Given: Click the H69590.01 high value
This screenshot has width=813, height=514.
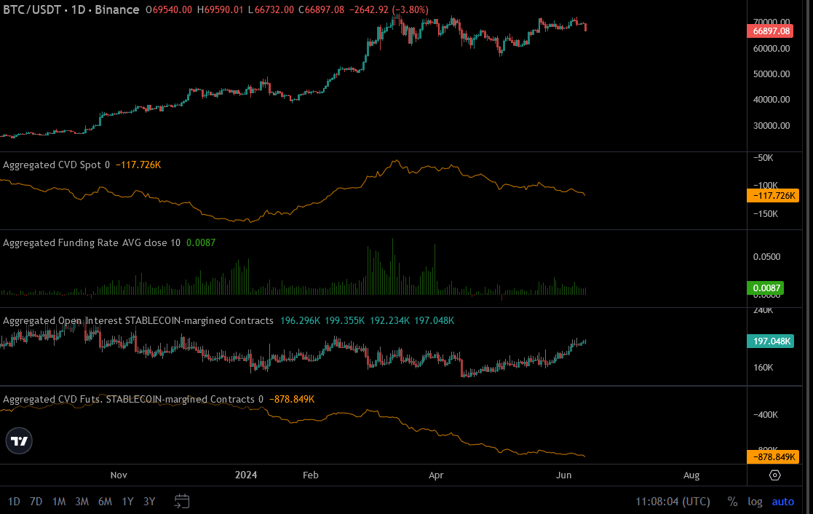Looking at the screenshot, I should pos(220,10).
